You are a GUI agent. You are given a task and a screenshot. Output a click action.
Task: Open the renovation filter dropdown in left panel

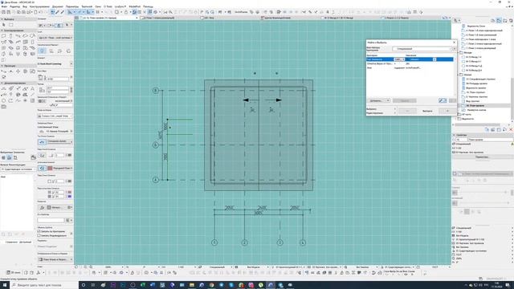point(18,169)
